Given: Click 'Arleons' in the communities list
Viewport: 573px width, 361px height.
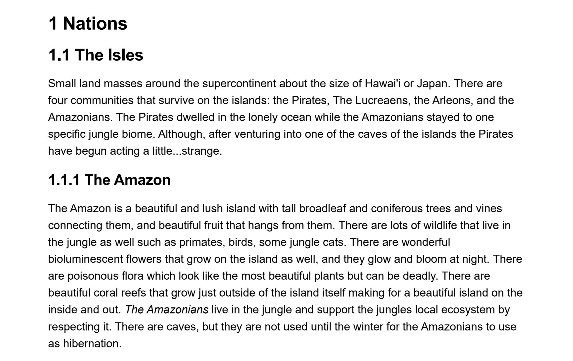Looking at the screenshot, I should point(453,100).
